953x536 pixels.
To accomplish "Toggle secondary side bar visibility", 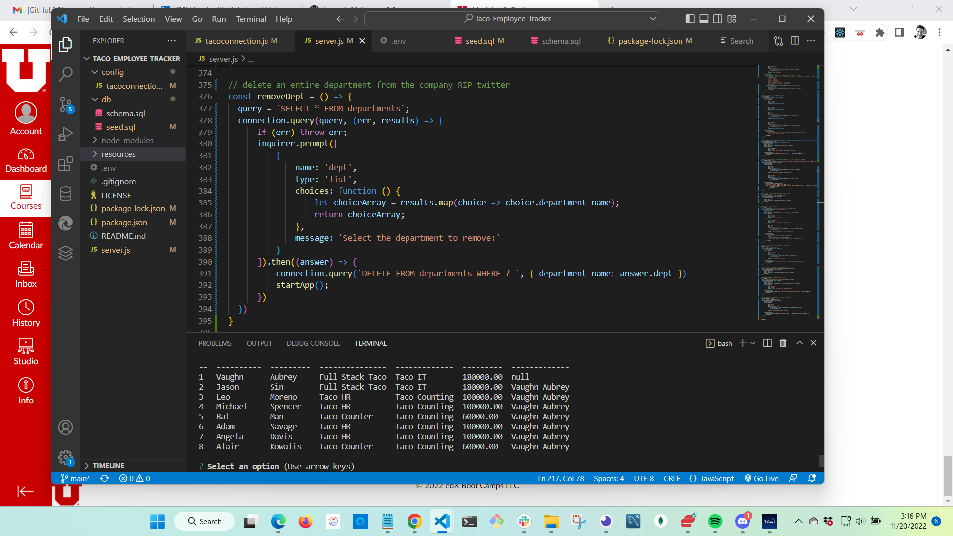I will click(x=718, y=19).
